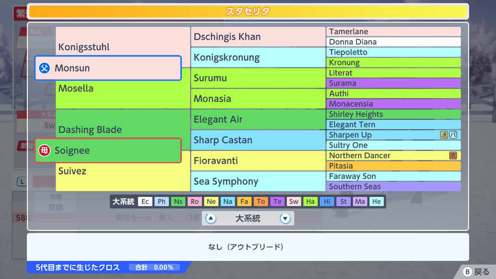Click the down arrow right of 大系統 selector
Screen dimensions: 496x279
click(285, 218)
